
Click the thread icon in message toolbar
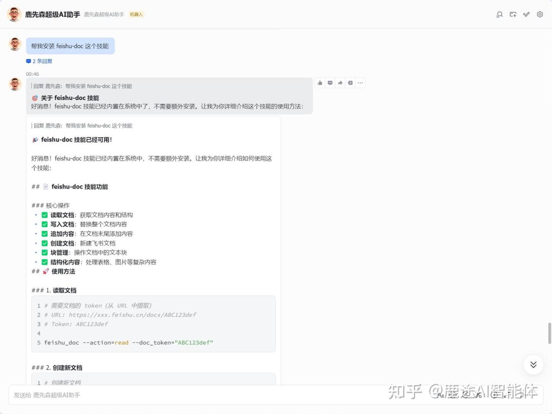(x=350, y=83)
